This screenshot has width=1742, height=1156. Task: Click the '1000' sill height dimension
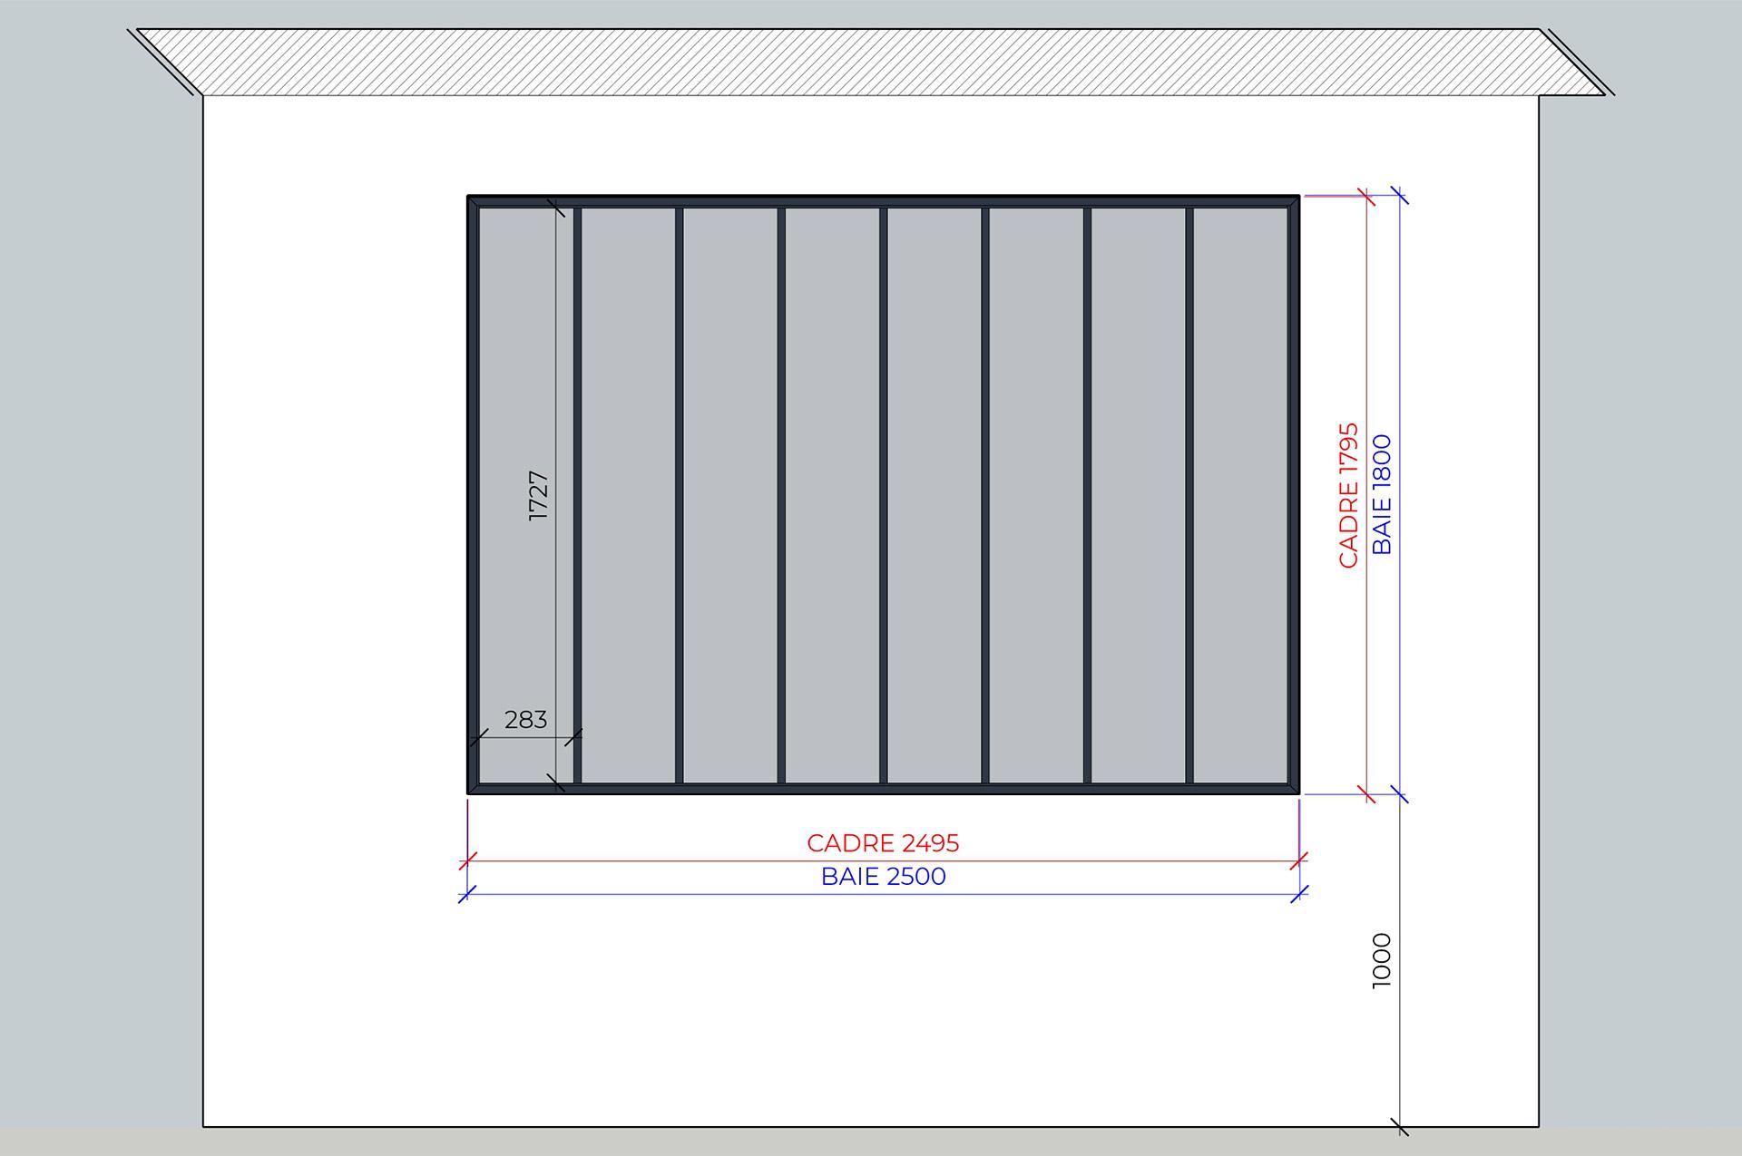pos(1381,961)
